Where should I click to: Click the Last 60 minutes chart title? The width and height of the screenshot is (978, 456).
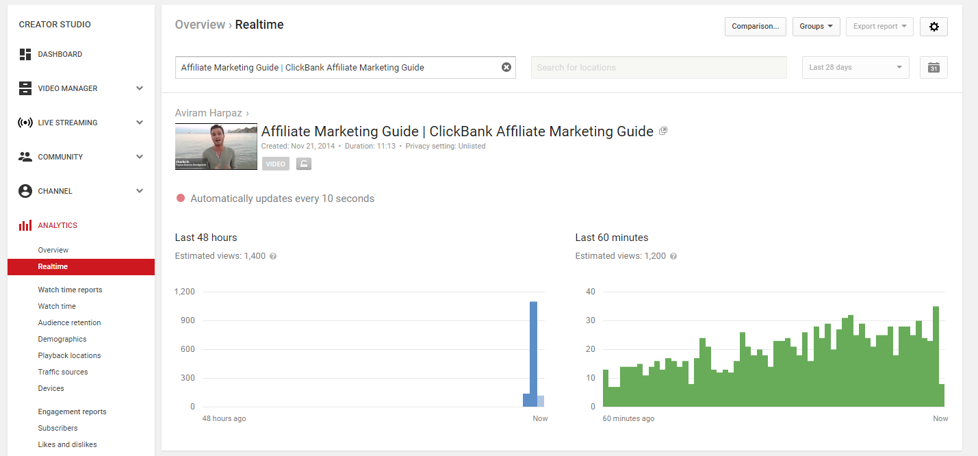click(x=612, y=238)
